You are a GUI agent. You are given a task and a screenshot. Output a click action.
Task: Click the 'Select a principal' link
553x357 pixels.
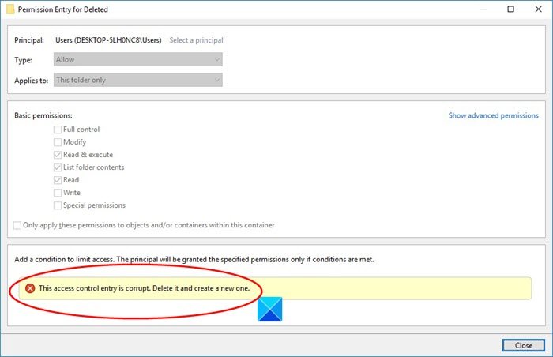196,39
